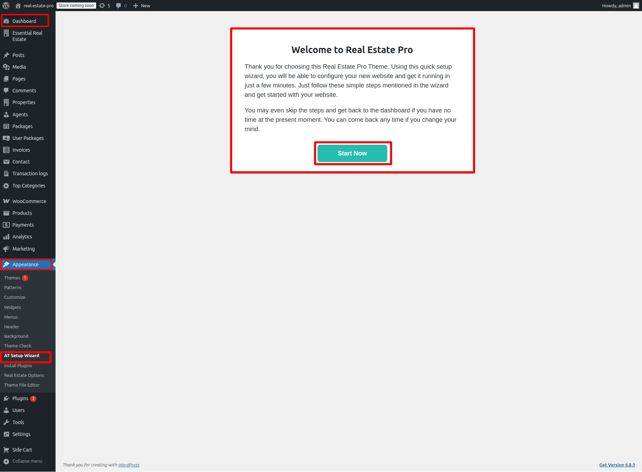Follow the Get Version 6.8.3 link
Screen dimensions: 642x472
pos(617,465)
